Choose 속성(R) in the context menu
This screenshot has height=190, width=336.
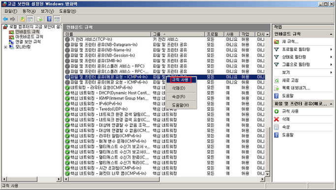[181, 96]
